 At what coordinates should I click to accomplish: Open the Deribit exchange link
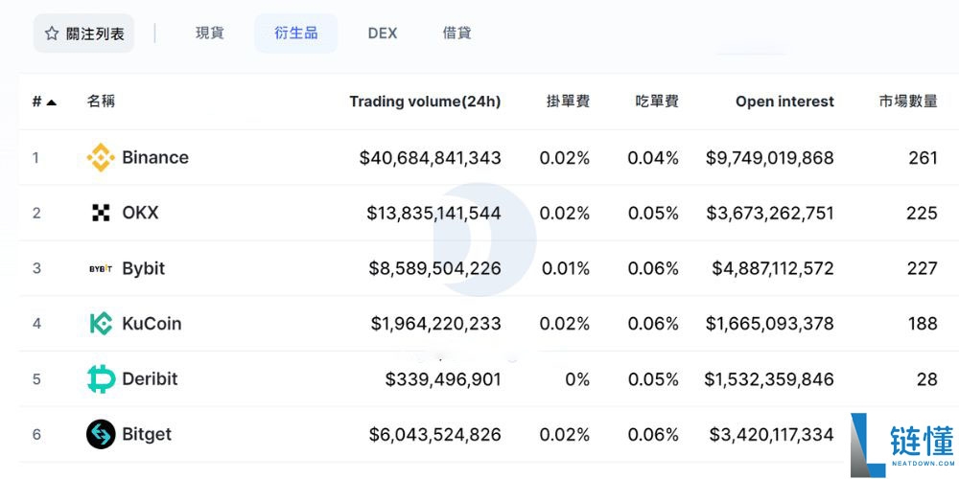point(150,378)
